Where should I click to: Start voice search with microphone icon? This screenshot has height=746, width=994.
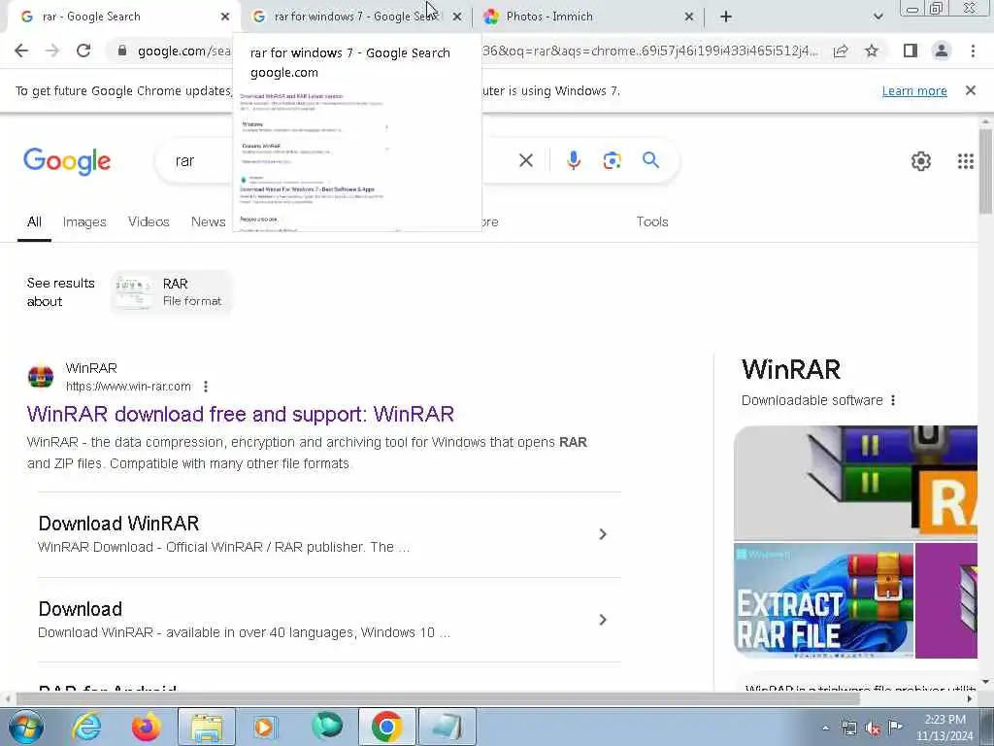coord(573,160)
